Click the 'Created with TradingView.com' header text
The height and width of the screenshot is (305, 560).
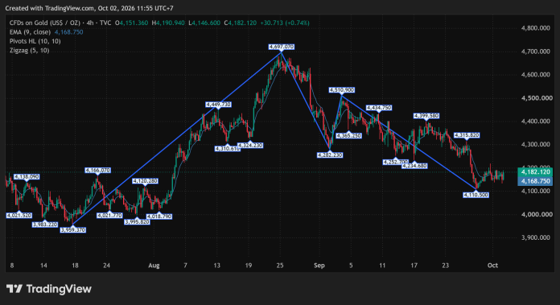point(50,8)
